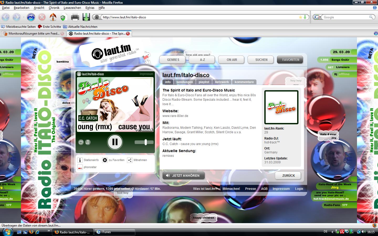Click the Login link

[x=299, y=189]
